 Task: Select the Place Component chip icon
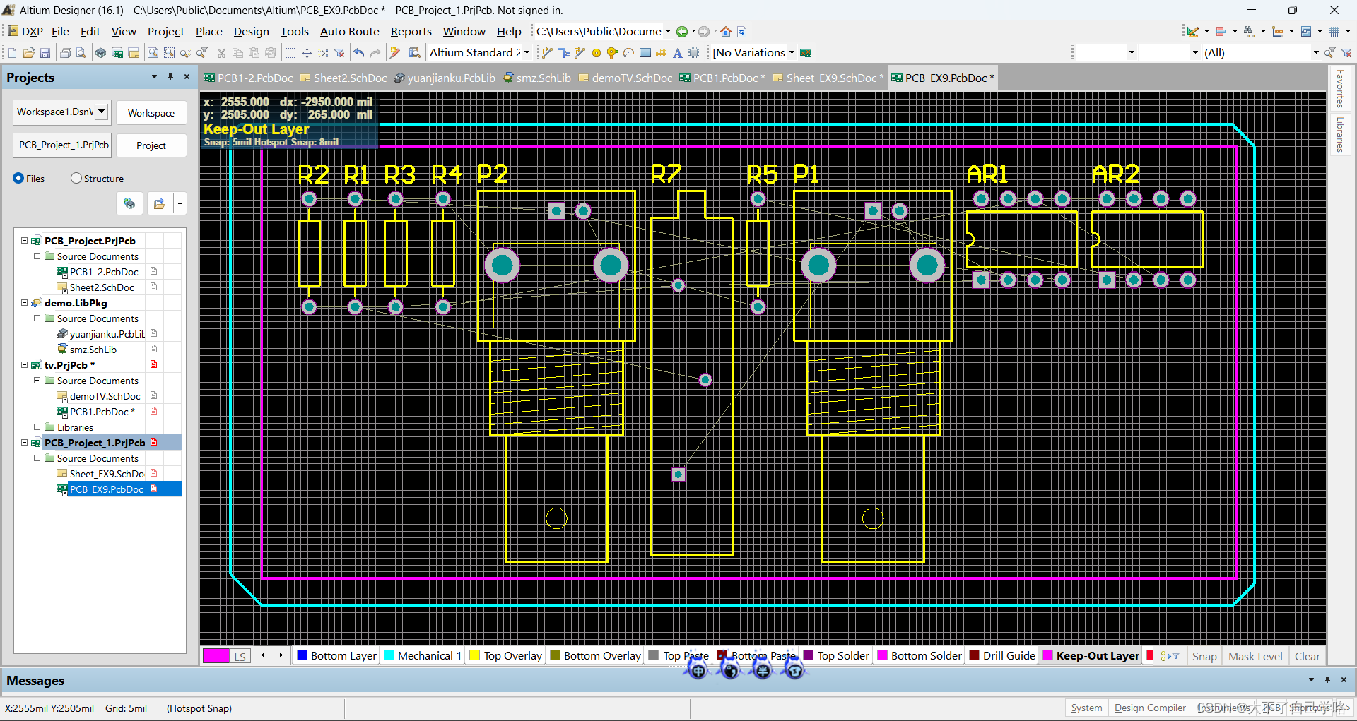(694, 53)
